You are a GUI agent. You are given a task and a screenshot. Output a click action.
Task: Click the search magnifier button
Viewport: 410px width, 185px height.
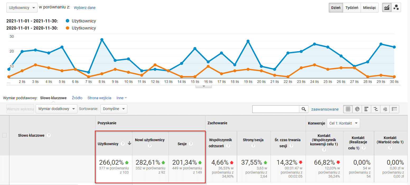coord(304,109)
